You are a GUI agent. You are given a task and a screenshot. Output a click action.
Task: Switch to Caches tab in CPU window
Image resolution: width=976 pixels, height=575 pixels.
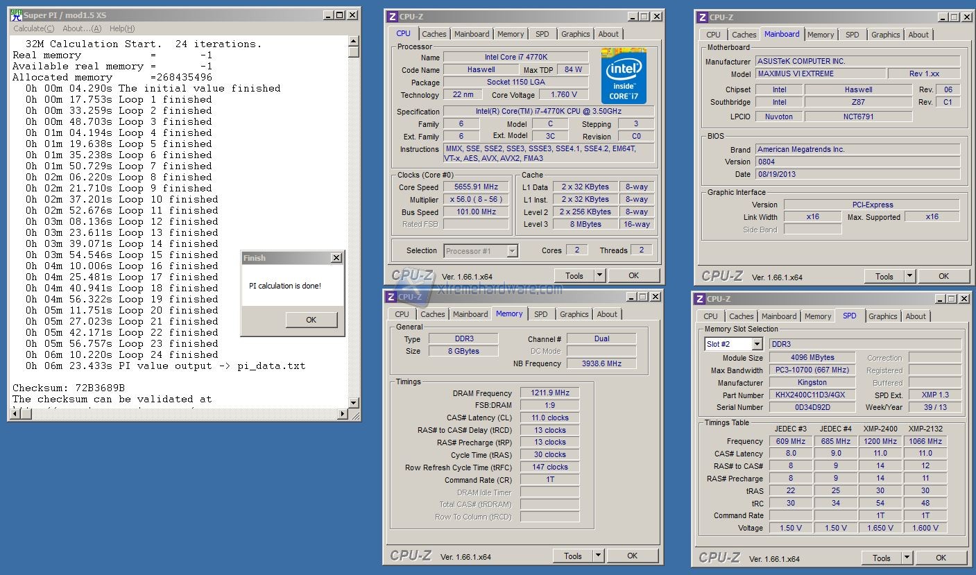pos(434,34)
